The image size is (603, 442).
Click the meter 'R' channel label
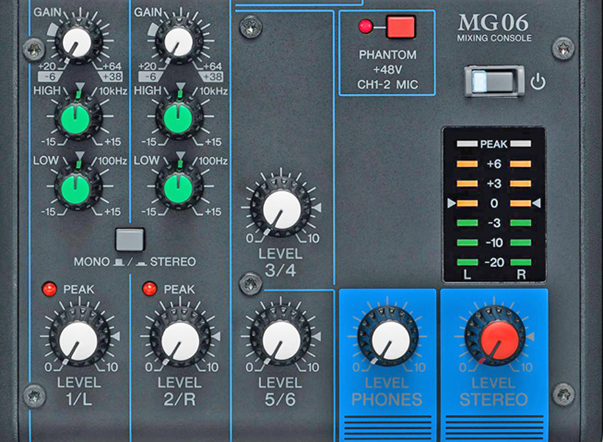click(521, 274)
